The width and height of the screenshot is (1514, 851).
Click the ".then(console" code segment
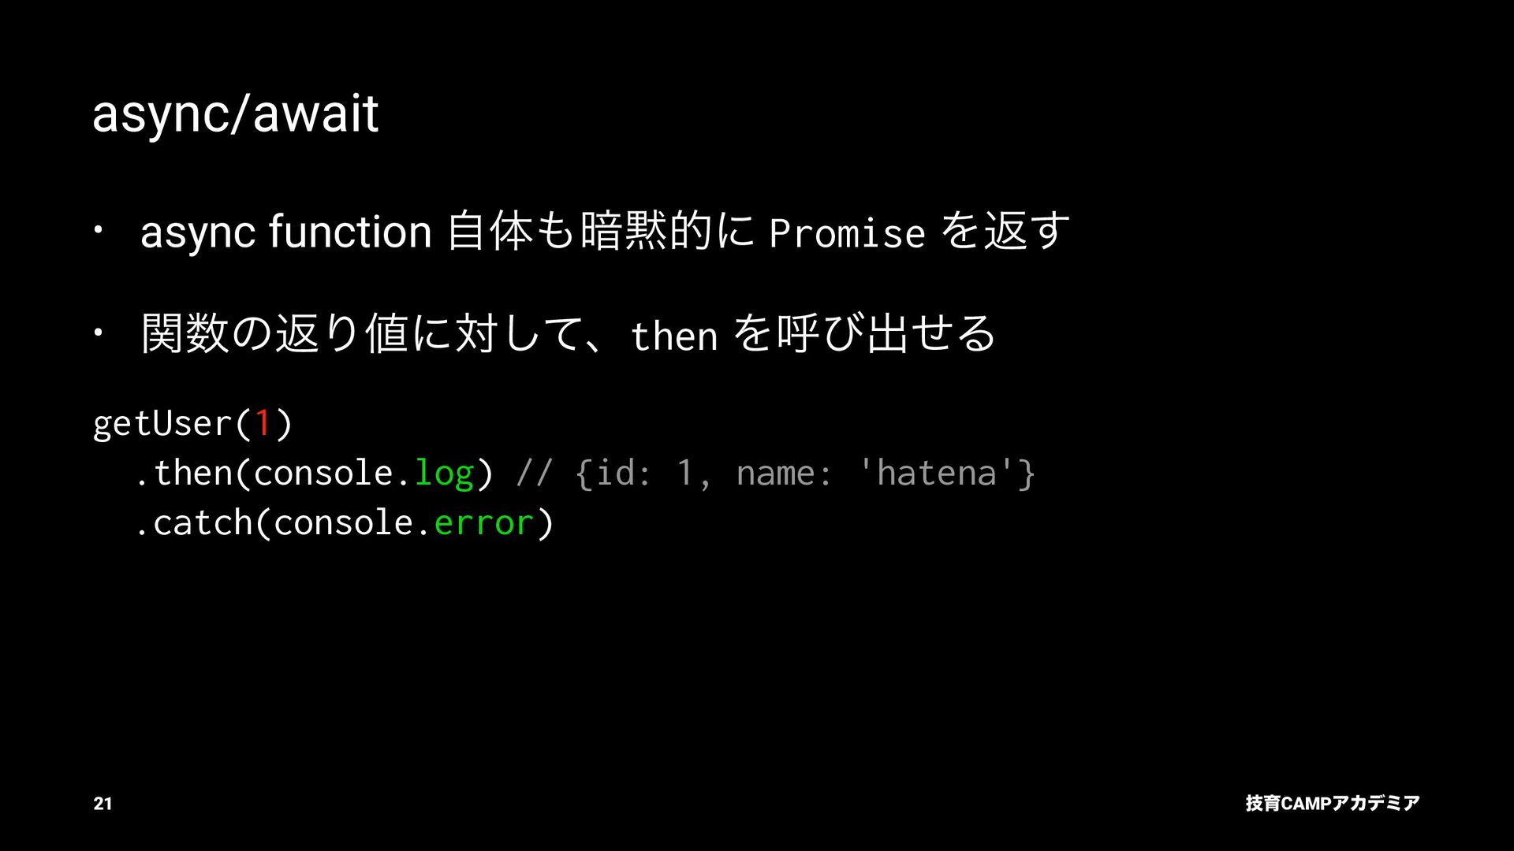pos(272,474)
